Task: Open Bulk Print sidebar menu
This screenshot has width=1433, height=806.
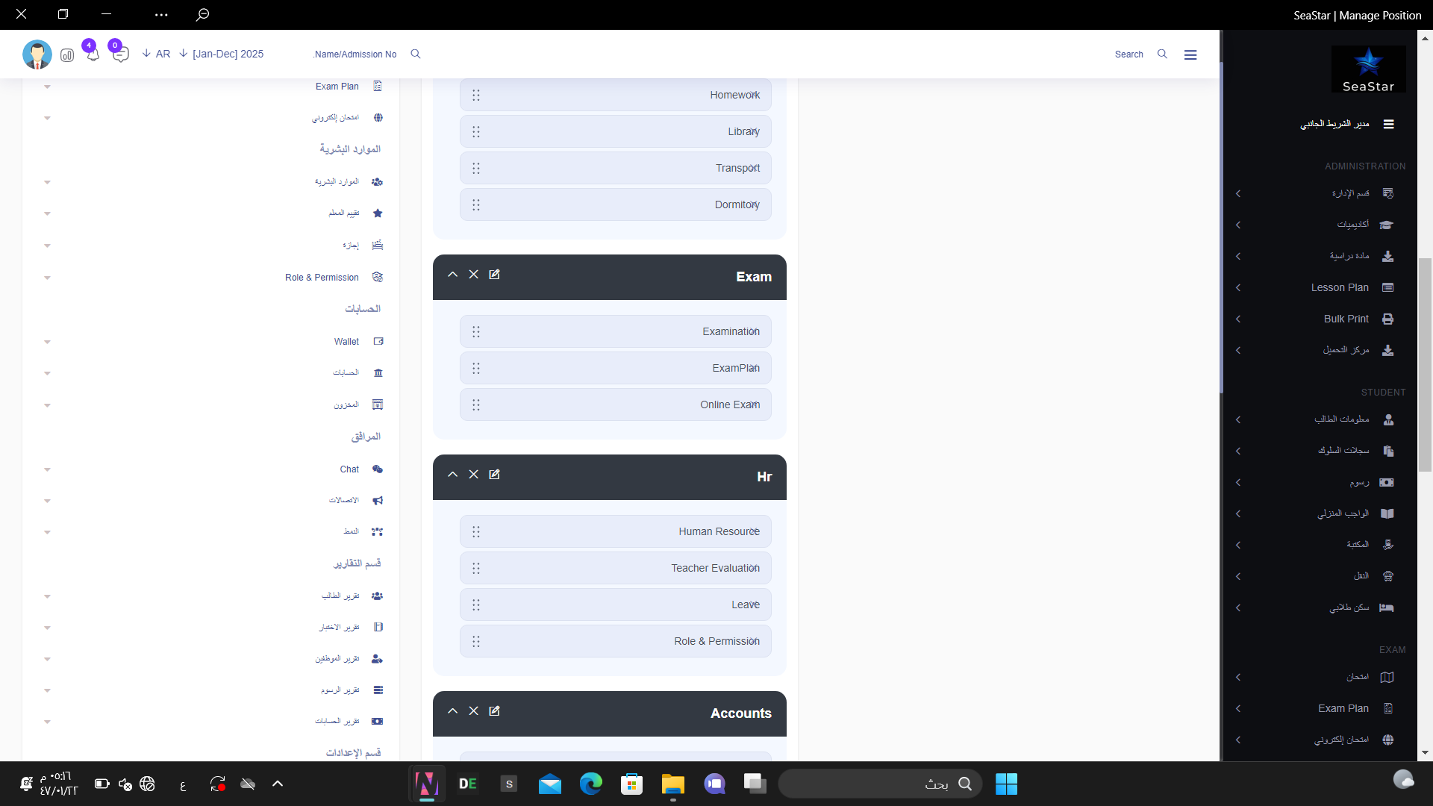Action: tap(1346, 319)
